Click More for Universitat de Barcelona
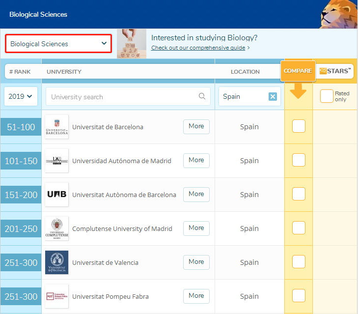 point(196,126)
